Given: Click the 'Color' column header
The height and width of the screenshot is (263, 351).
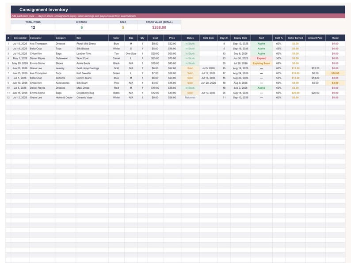Looking at the screenshot, I should [x=116, y=38].
